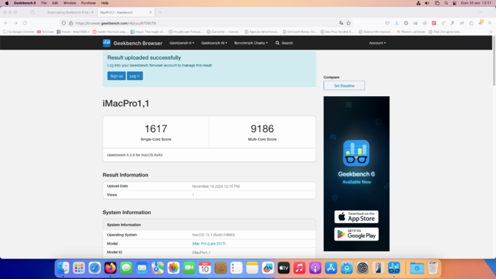Click the volume icon in menu bar

[427, 3]
